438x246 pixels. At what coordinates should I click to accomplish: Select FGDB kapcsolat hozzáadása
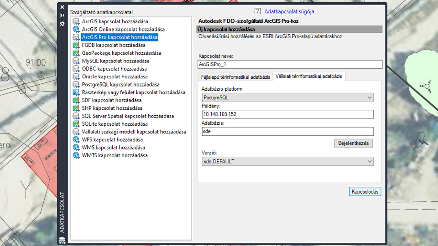(114, 45)
